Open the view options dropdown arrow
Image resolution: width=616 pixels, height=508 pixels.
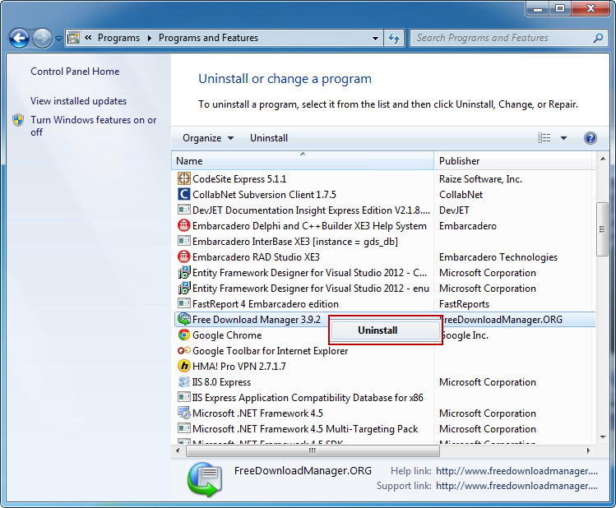[x=563, y=138]
